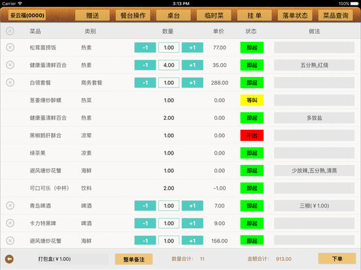The height and width of the screenshot is (270, 361).
Task: Click the delete-all icon in the table header
Action: click(x=10, y=31)
